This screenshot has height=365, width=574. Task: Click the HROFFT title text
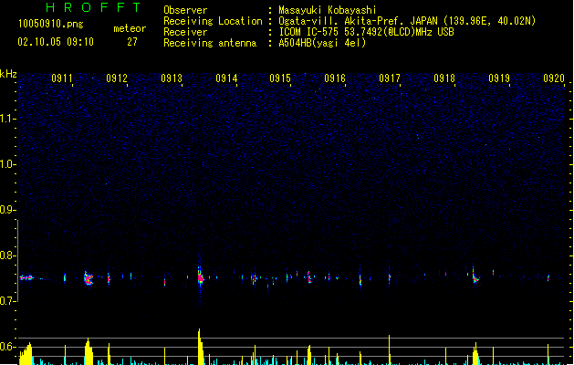[93, 7]
